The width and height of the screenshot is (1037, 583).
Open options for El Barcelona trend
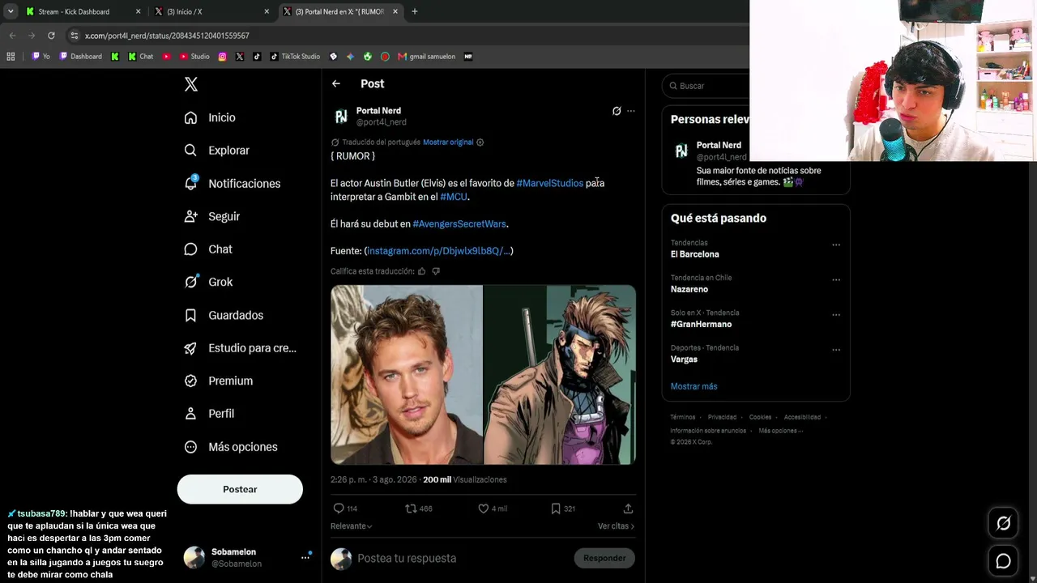point(836,245)
